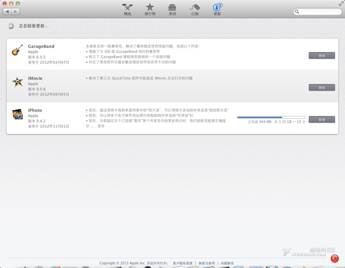The image size is (345, 268).
Task: Click the iPhoto camera icon
Action: tap(17, 114)
